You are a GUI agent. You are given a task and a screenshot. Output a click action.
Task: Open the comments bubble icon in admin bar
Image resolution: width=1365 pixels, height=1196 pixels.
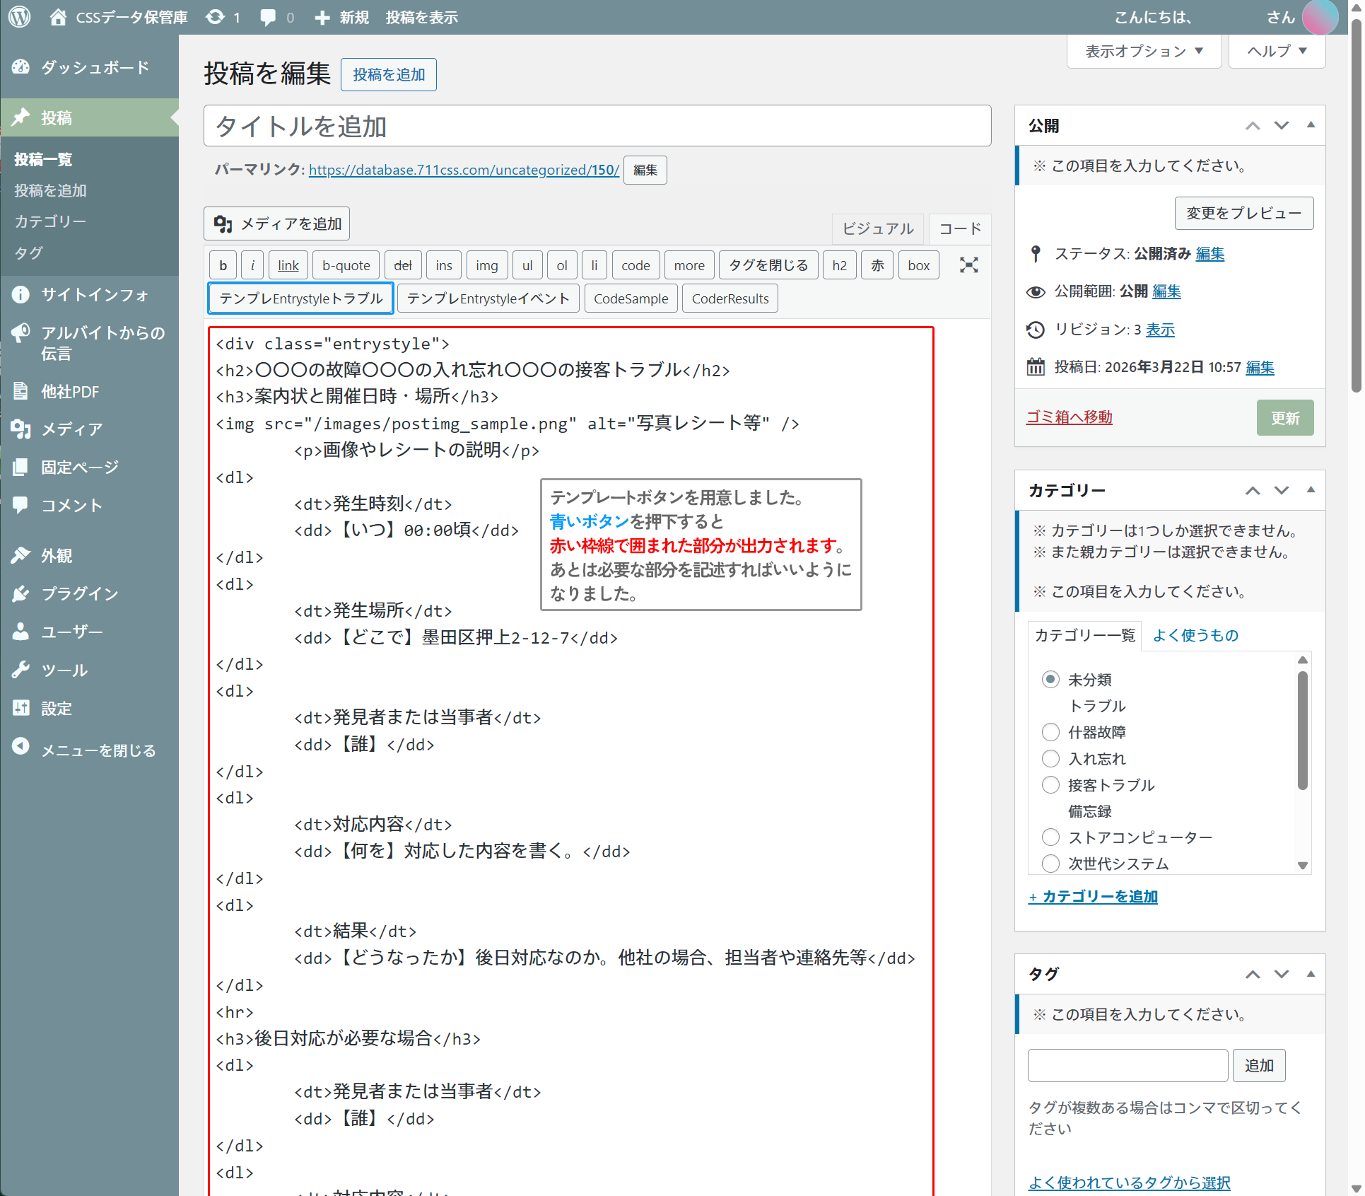268,17
